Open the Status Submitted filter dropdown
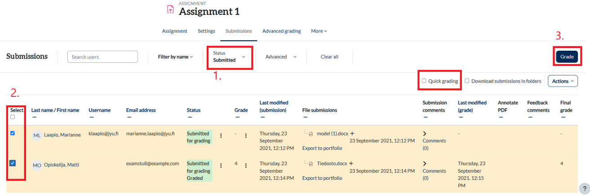This screenshot has height=196, width=590. (x=230, y=57)
